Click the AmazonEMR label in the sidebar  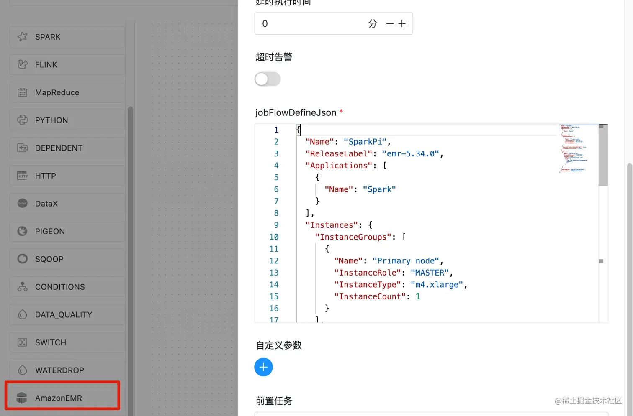click(59, 398)
